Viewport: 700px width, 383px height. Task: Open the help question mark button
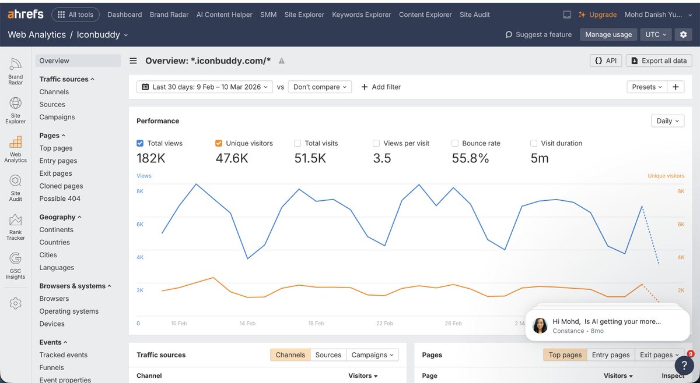(684, 365)
